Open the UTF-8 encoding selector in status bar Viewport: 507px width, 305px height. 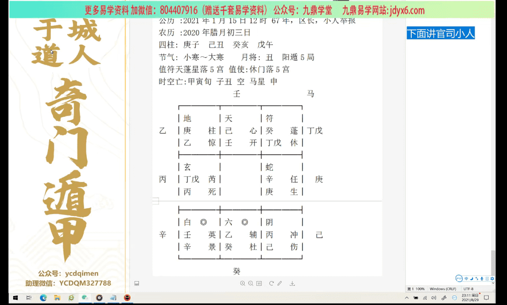pos(469,289)
